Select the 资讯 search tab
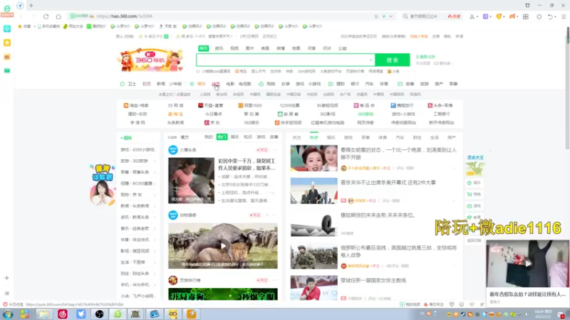The height and width of the screenshot is (320, 570). coord(219,48)
